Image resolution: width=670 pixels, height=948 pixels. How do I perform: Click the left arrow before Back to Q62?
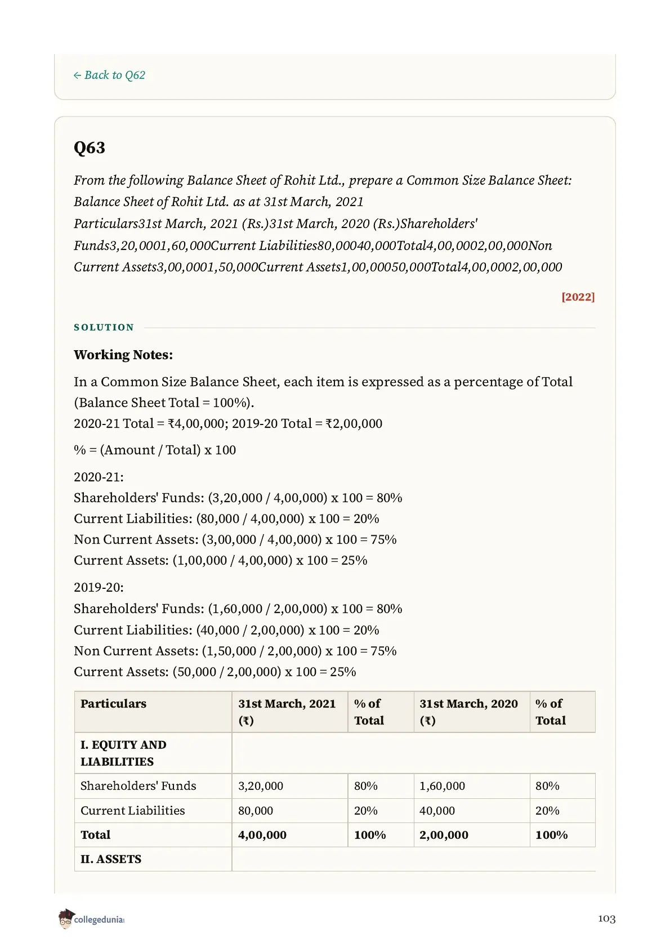(77, 75)
